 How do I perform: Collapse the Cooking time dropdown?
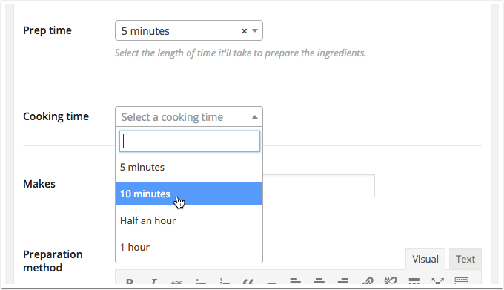[x=255, y=117]
